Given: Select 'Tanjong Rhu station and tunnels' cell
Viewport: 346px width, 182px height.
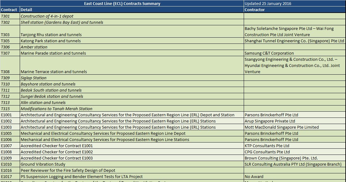Looking at the screenshot, I should tap(132, 31).
